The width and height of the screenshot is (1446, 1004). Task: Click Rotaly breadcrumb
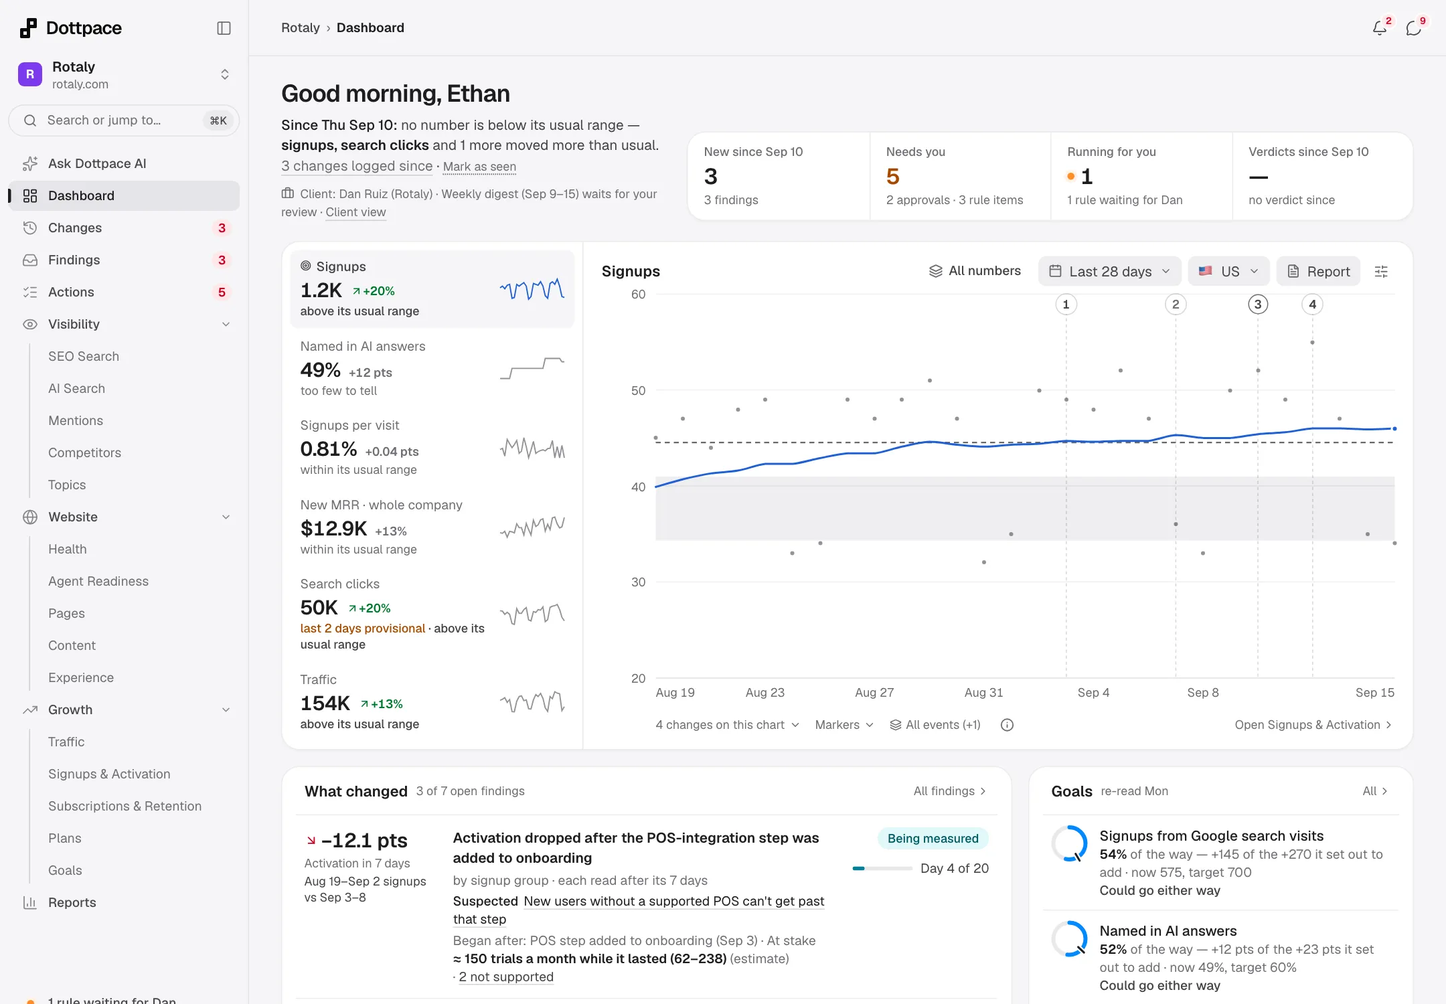301,28
